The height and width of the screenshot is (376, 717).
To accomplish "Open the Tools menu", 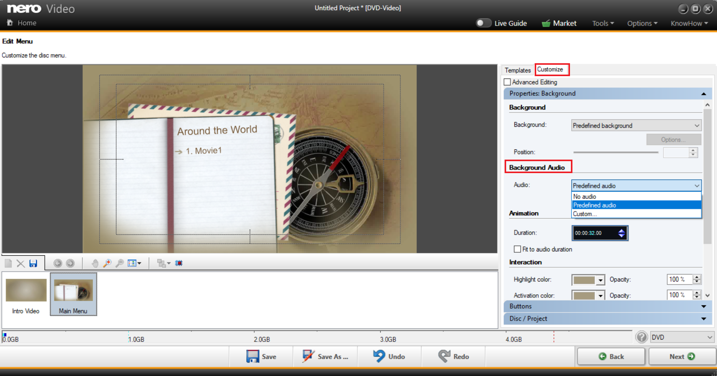I will click(603, 23).
